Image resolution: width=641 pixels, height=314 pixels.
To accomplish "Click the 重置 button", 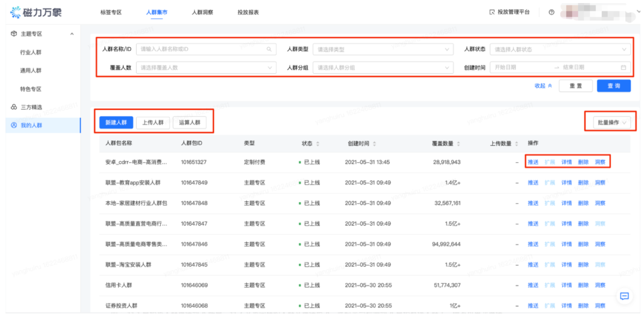I will [x=576, y=86].
